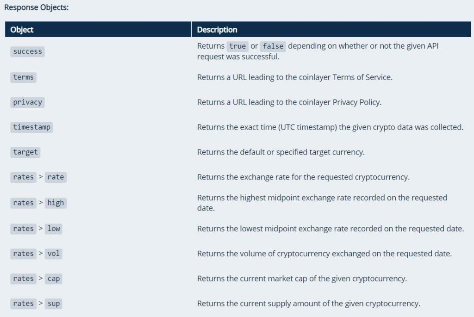The height and width of the screenshot is (317, 474).
Task: Click the rates tag beside cap
Action: click(23, 279)
